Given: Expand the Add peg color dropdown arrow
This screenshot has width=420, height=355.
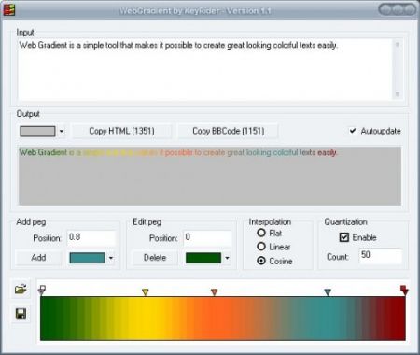Looking at the screenshot, I should (x=111, y=258).
